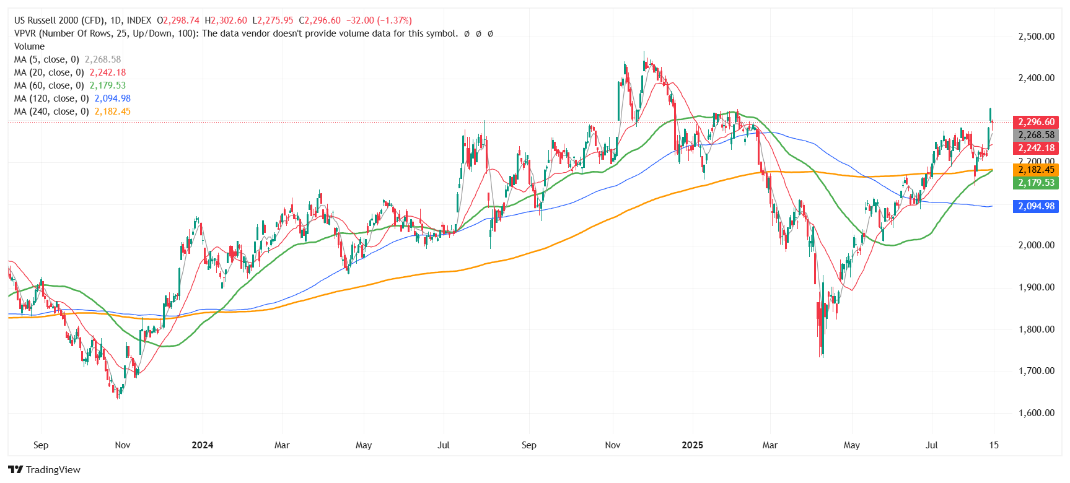Click the 2,500.00 price scale label
The image size is (1070, 483).
tap(1036, 37)
